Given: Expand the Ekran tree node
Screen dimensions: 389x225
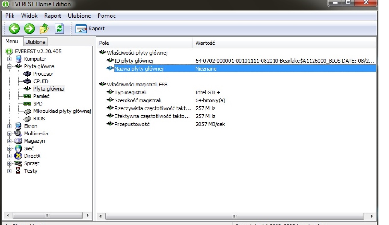Looking at the screenshot, I should (x=9, y=126).
